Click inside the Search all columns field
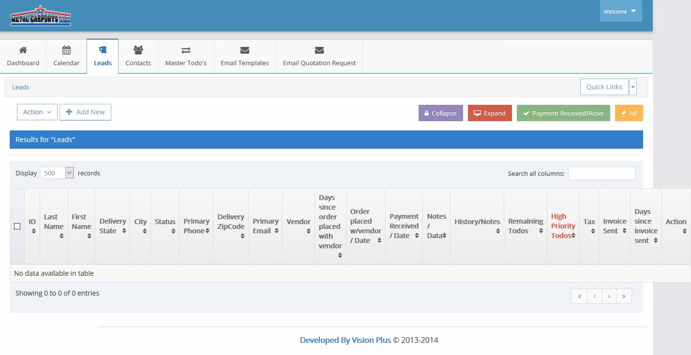691x355 pixels. 601,173
